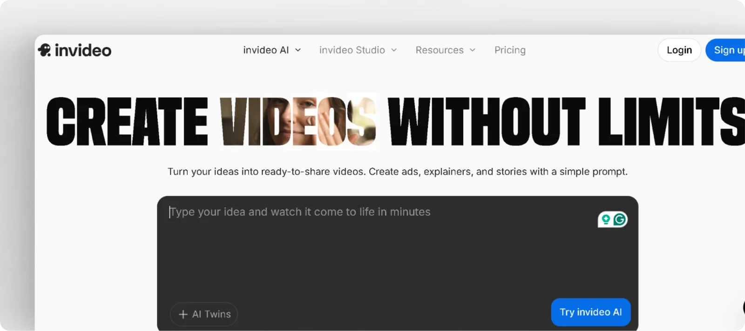This screenshot has height=331, width=745.
Task: Open the Resources menu
Action: pyautogui.click(x=440, y=50)
